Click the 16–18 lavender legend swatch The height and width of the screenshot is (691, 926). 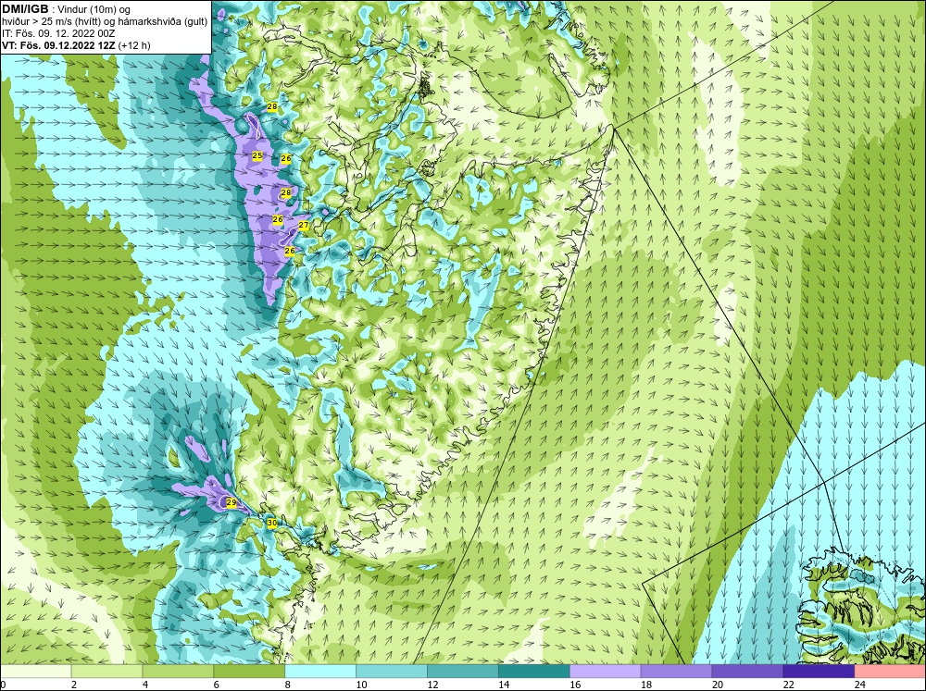606,672
